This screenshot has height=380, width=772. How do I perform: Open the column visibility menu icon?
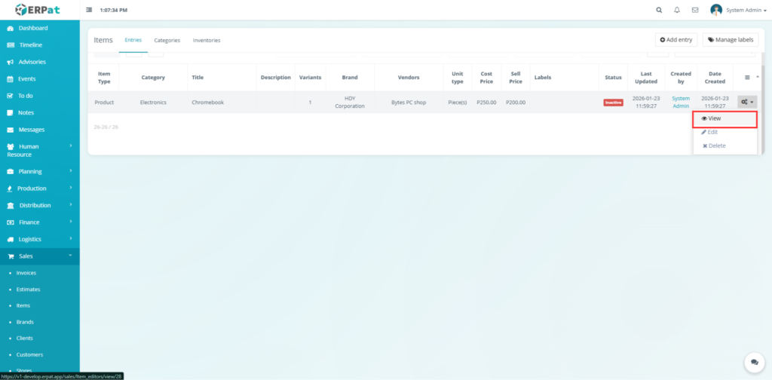click(747, 77)
